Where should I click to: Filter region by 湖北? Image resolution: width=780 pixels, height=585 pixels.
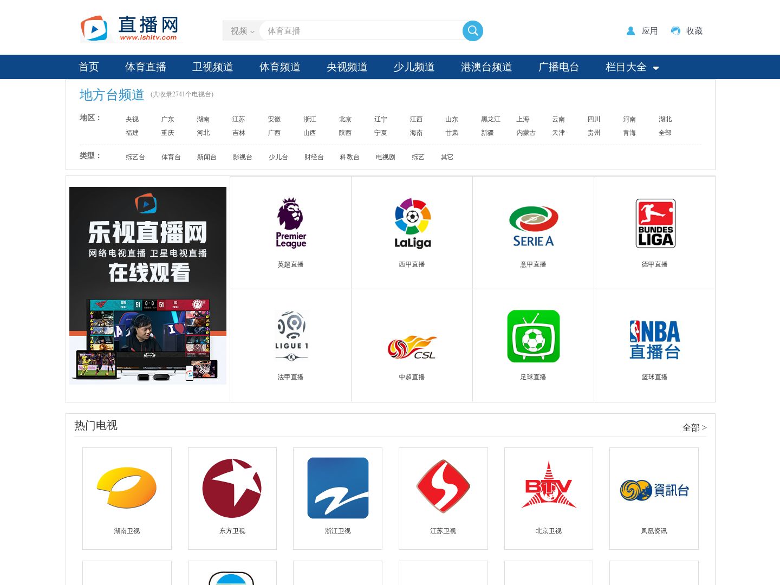tap(665, 119)
